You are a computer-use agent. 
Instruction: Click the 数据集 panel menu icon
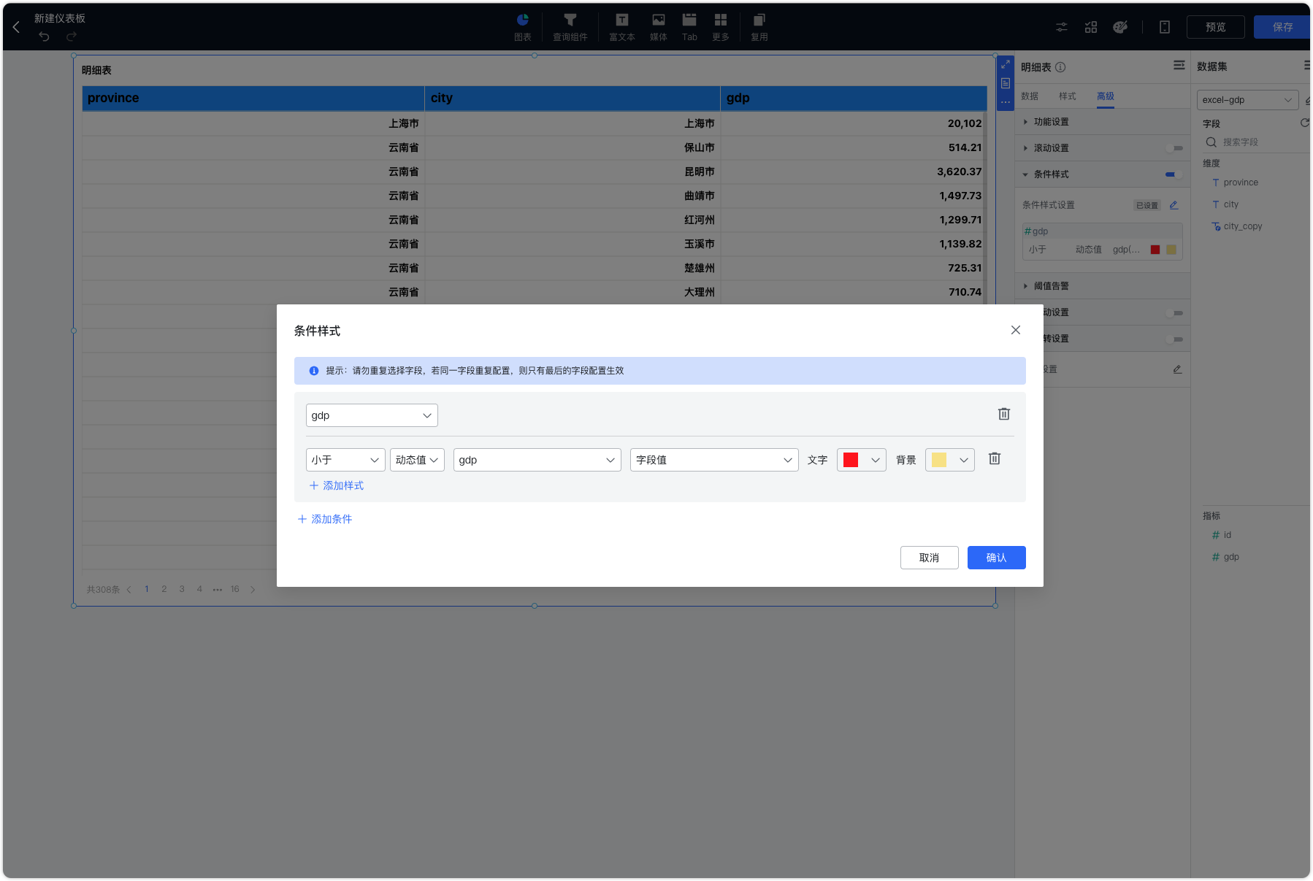pyautogui.click(x=1306, y=66)
